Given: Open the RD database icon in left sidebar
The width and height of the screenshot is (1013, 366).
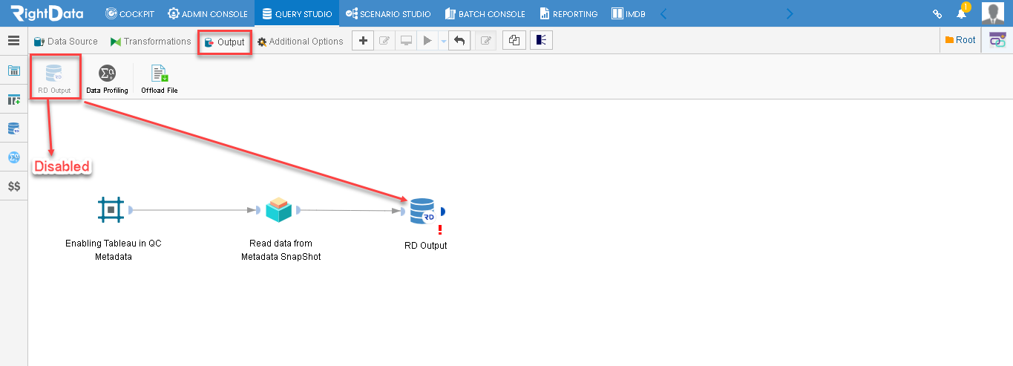Looking at the screenshot, I should pyautogui.click(x=13, y=128).
